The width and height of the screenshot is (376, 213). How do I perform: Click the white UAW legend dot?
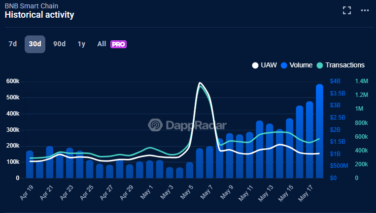point(255,65)
